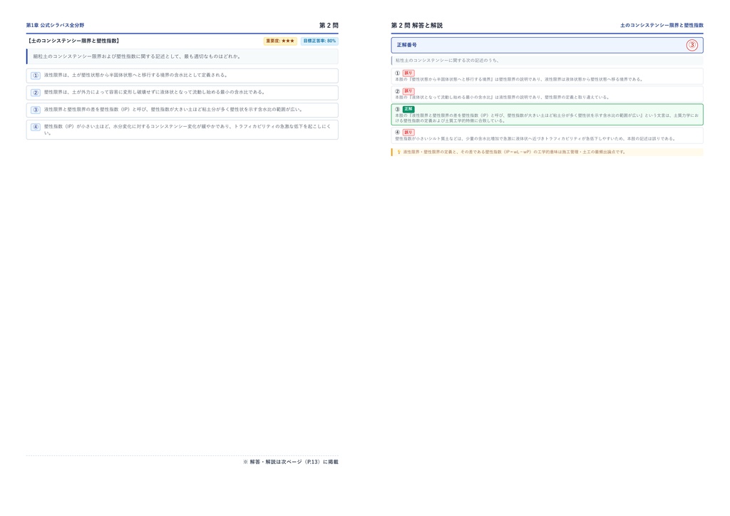The width and height of the screenshot is (730, 516).
Task: Click the circled ② marker of the second answer choice
Action: point(36,93)
